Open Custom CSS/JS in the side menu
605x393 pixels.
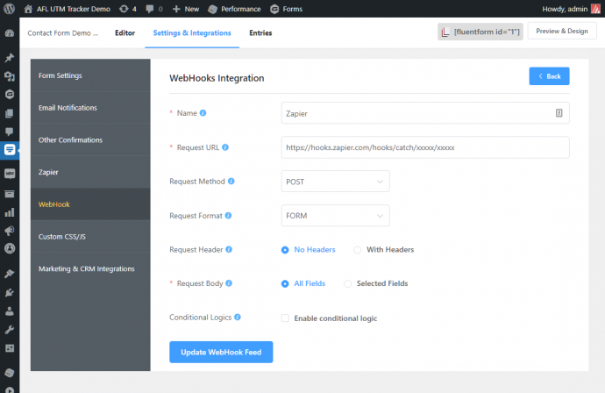pyautogui.click(x=90, y=237)
